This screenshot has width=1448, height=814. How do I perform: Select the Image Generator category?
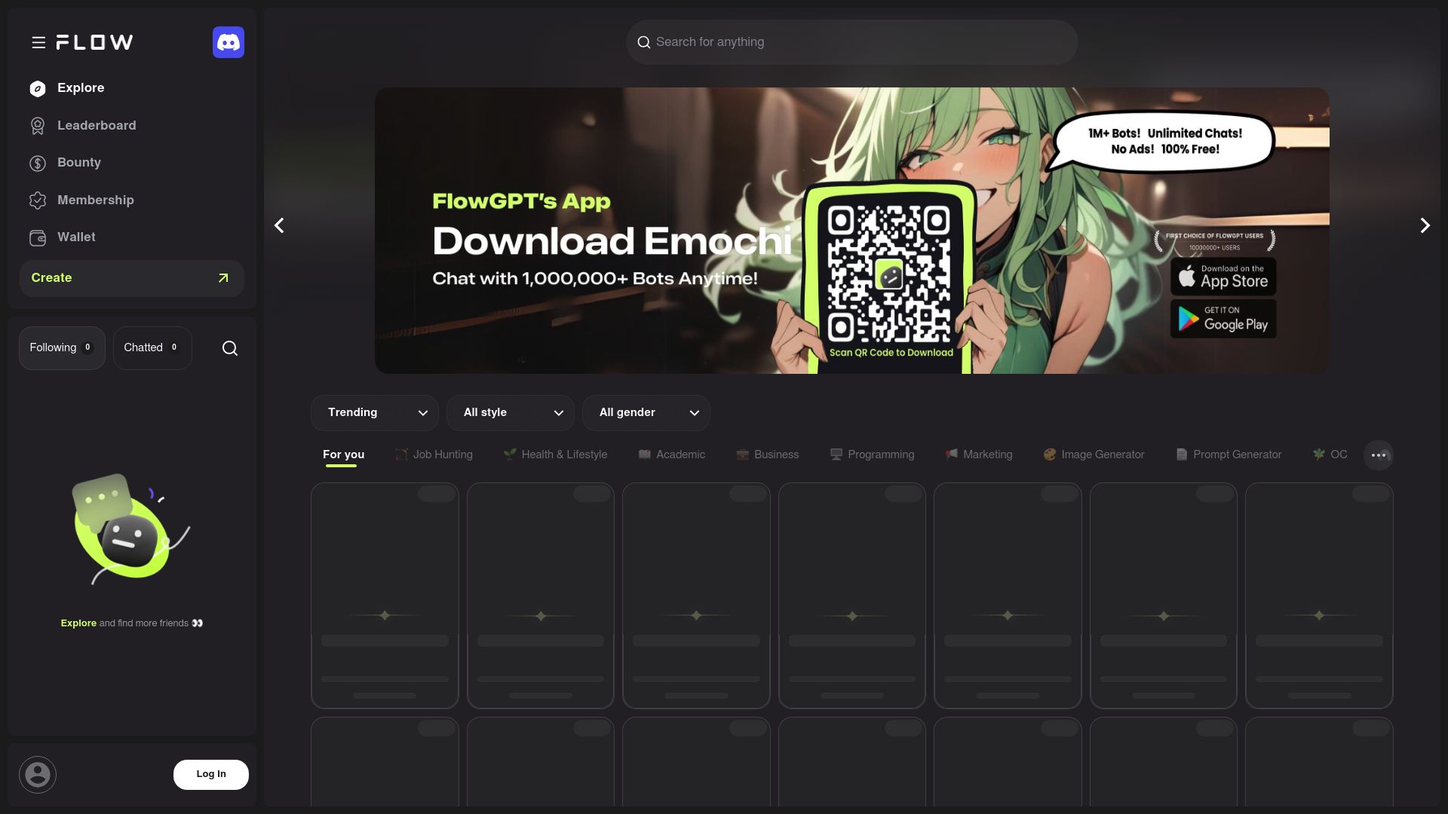pos(1094,454)
